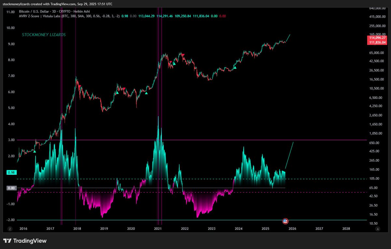Select the green buy triangle below the 2021 rally
Viewport: 391px width, 249px height.
point(175,64)
